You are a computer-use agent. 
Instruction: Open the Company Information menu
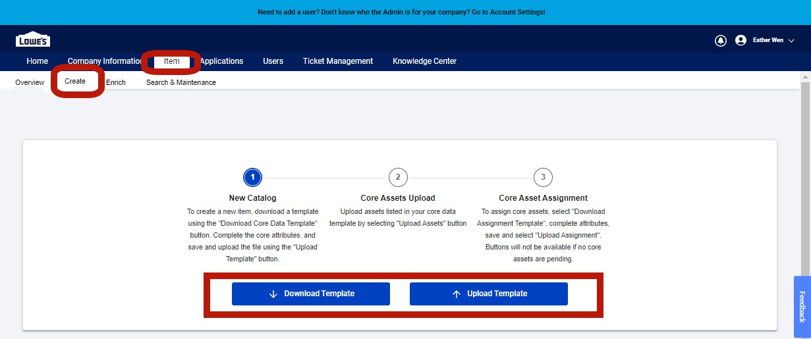105,61
